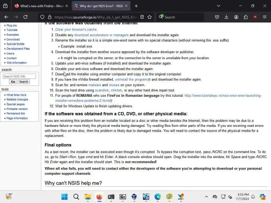The height and width of the screenshot is (203, 271).
Task: Toggle reader view icon
Action: 142,17
